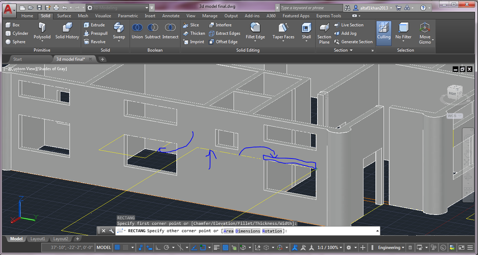Click the Imprint tool

(194, 42)
